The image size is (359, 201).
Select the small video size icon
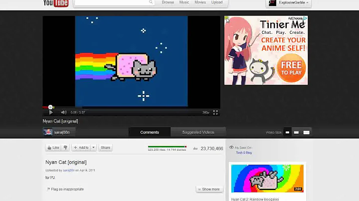tap(287, 132)
